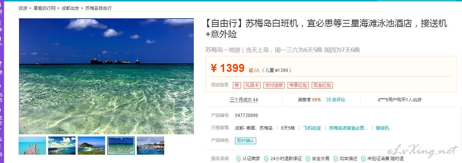This screenshot has height=163, width=462.
Task: Click the 认证商家 shield icon
Action: [239, 159]
